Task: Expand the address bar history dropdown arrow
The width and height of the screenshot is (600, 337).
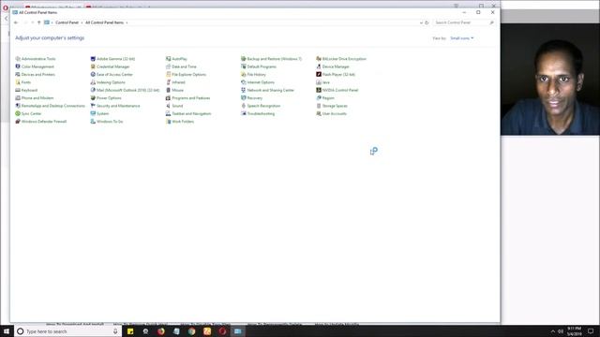Action: click(x=421, y=22)
